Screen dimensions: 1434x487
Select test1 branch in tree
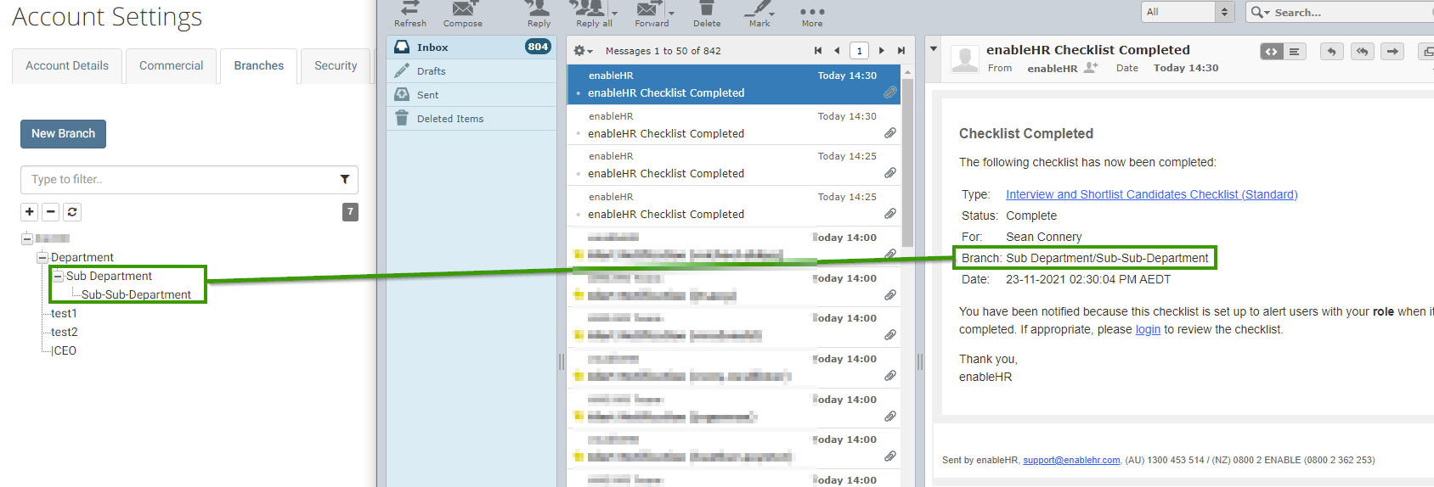[64, 313]
